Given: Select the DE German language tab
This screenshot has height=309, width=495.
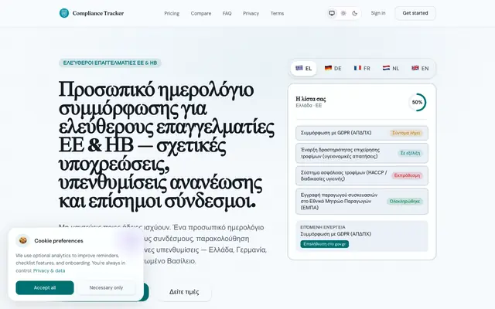Looking at the screenshot, I should click(333, 68).
